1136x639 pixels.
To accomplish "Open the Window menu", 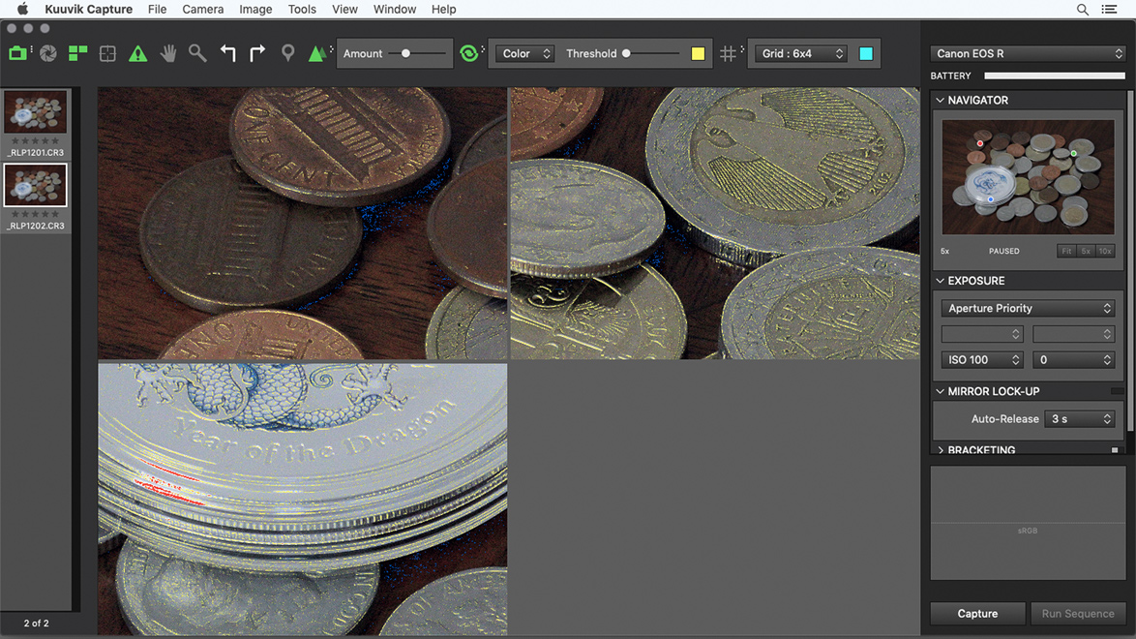I will coord(395,10).
